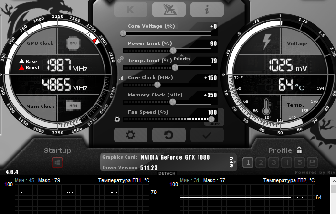
Task: Toggle the profile lock padlock icon
Action: (x=299, y=150)
